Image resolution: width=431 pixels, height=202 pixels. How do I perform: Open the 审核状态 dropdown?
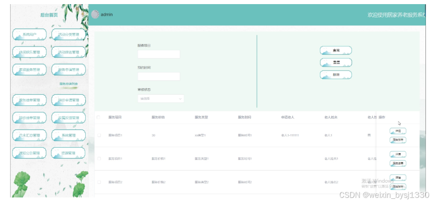point(161,99)
